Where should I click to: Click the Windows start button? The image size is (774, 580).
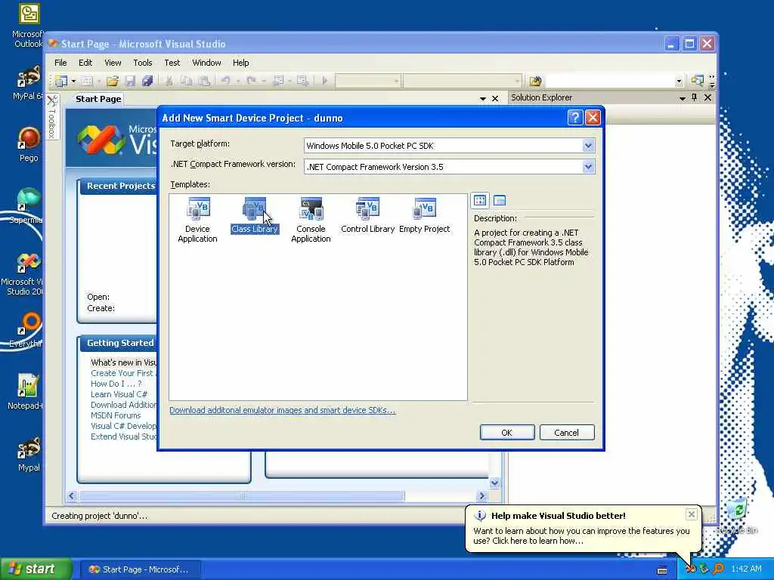point(36,569)
